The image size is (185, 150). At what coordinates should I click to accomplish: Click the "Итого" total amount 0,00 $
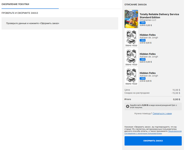pos(176,99)
